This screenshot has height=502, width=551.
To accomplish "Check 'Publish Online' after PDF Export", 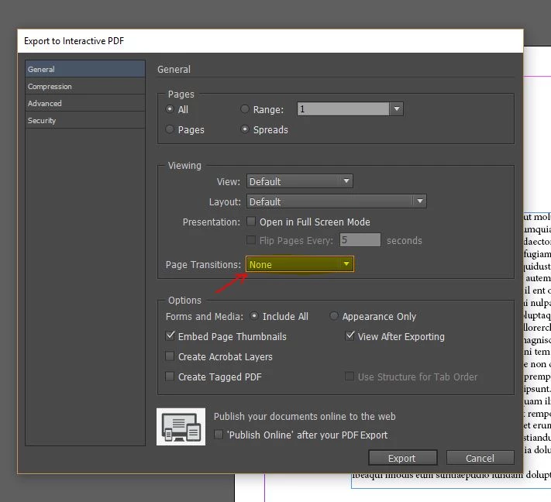I will tap(219, 435).
